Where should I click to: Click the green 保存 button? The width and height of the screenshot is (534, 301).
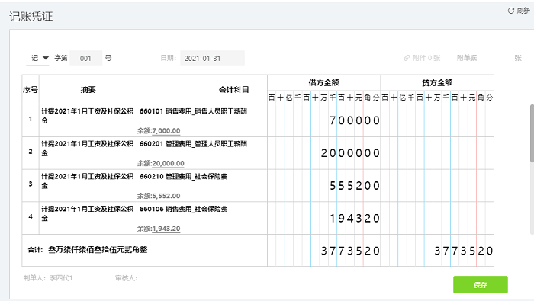pyautogui.click(x=480, y=285)
